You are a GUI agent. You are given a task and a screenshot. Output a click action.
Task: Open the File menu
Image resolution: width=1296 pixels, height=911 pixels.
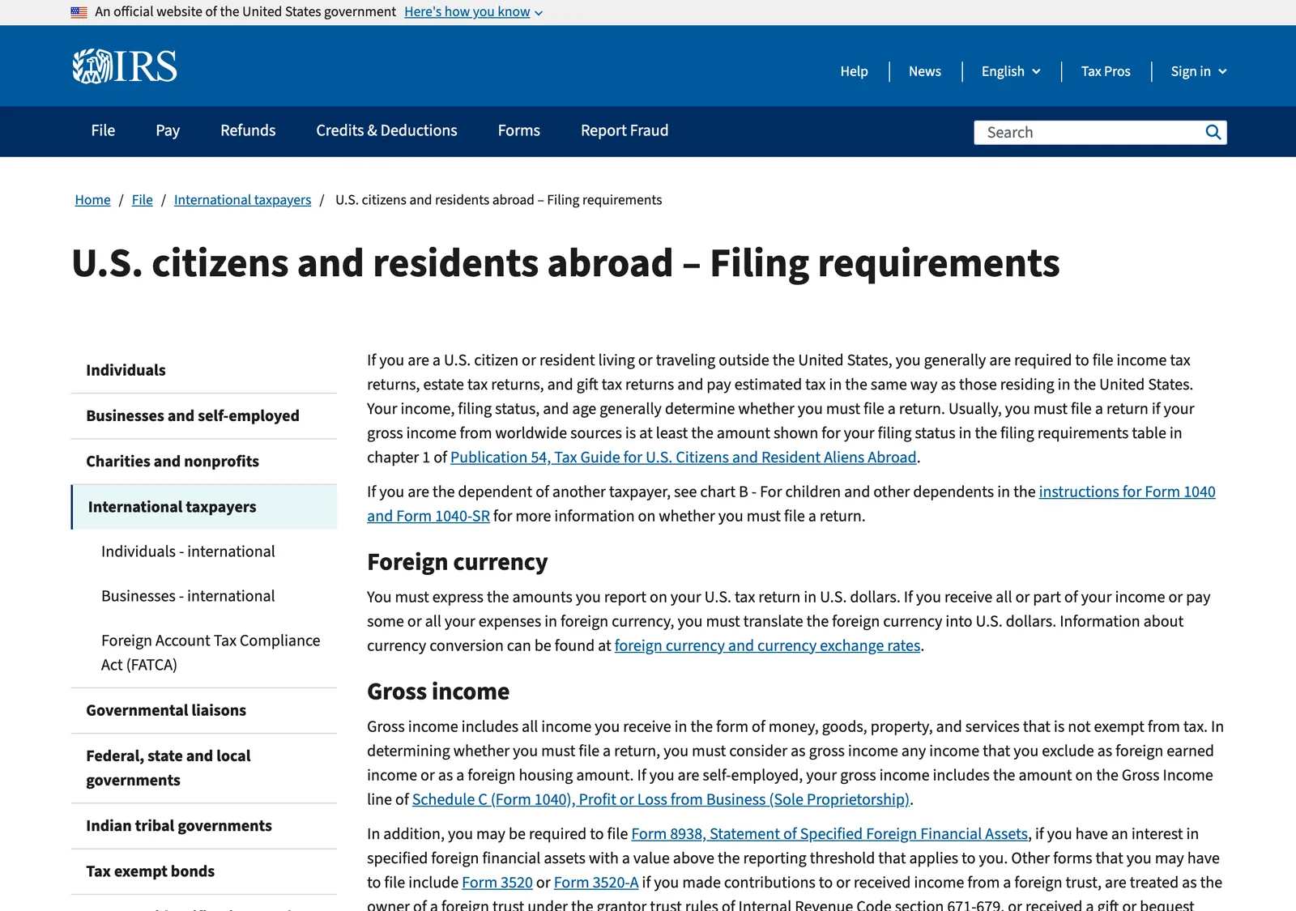103,130
